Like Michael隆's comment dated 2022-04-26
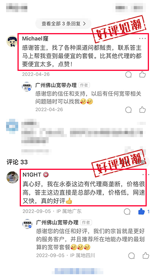 142,75
